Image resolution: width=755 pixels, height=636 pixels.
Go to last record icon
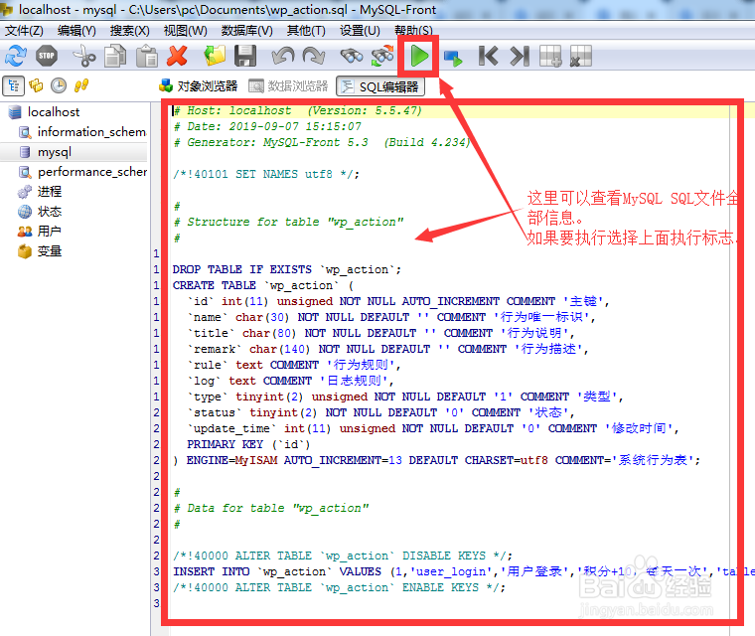pos(520,56)
